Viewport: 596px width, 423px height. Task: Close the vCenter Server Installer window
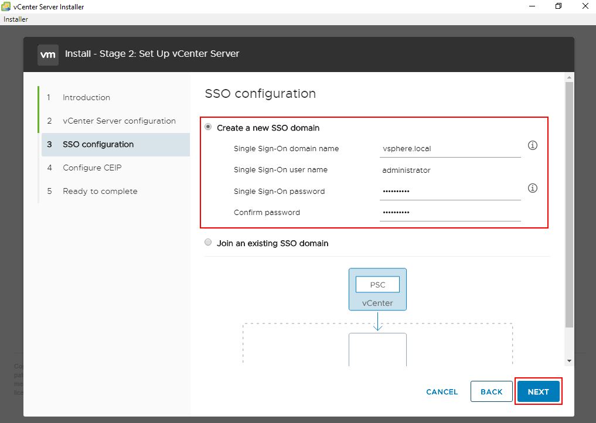(x=585, y=6)
